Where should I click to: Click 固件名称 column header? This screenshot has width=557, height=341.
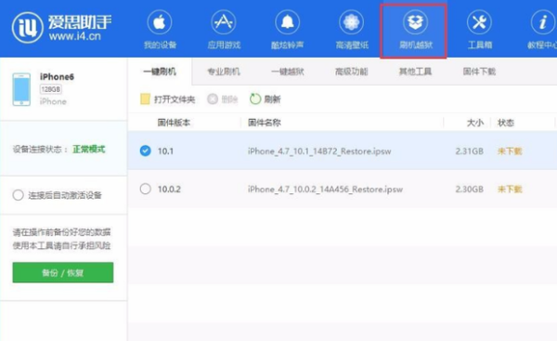(265, 123)
